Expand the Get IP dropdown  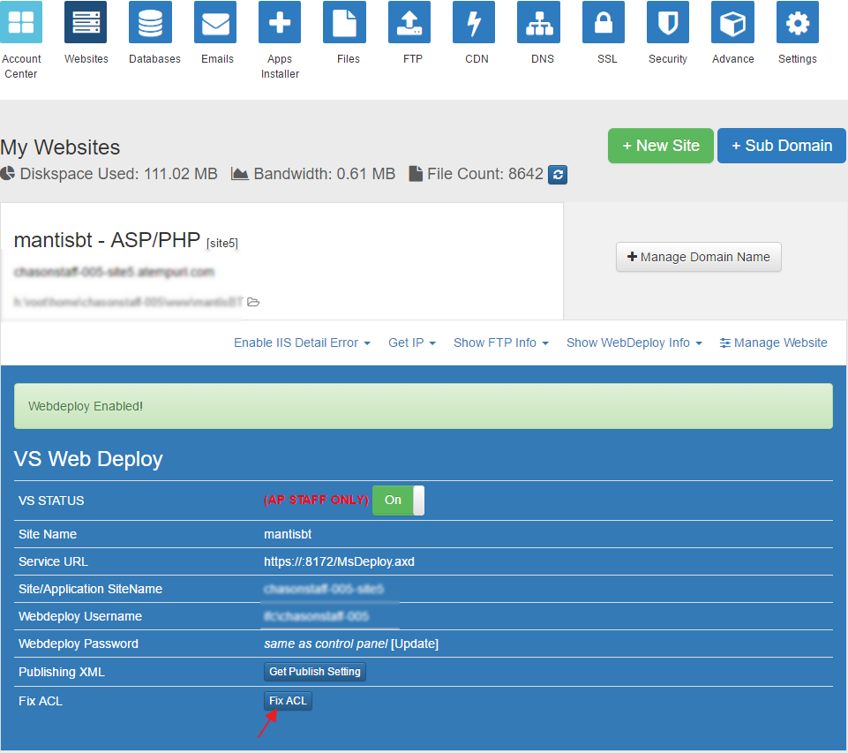click(x=411, y=343)
